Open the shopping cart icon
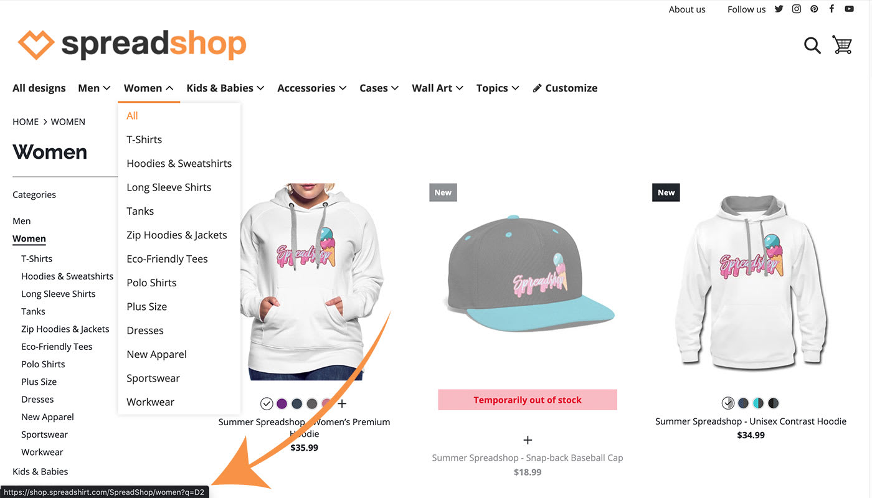The width and height of the screenshot is (872, 498). [x=842, y=45]
